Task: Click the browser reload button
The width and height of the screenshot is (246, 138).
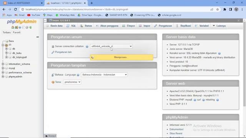Action: tap(15, 9)
